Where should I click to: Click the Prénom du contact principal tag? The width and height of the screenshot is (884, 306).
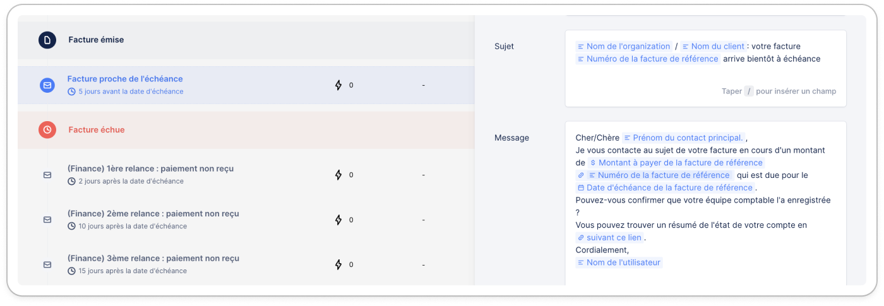click(683, 138)
